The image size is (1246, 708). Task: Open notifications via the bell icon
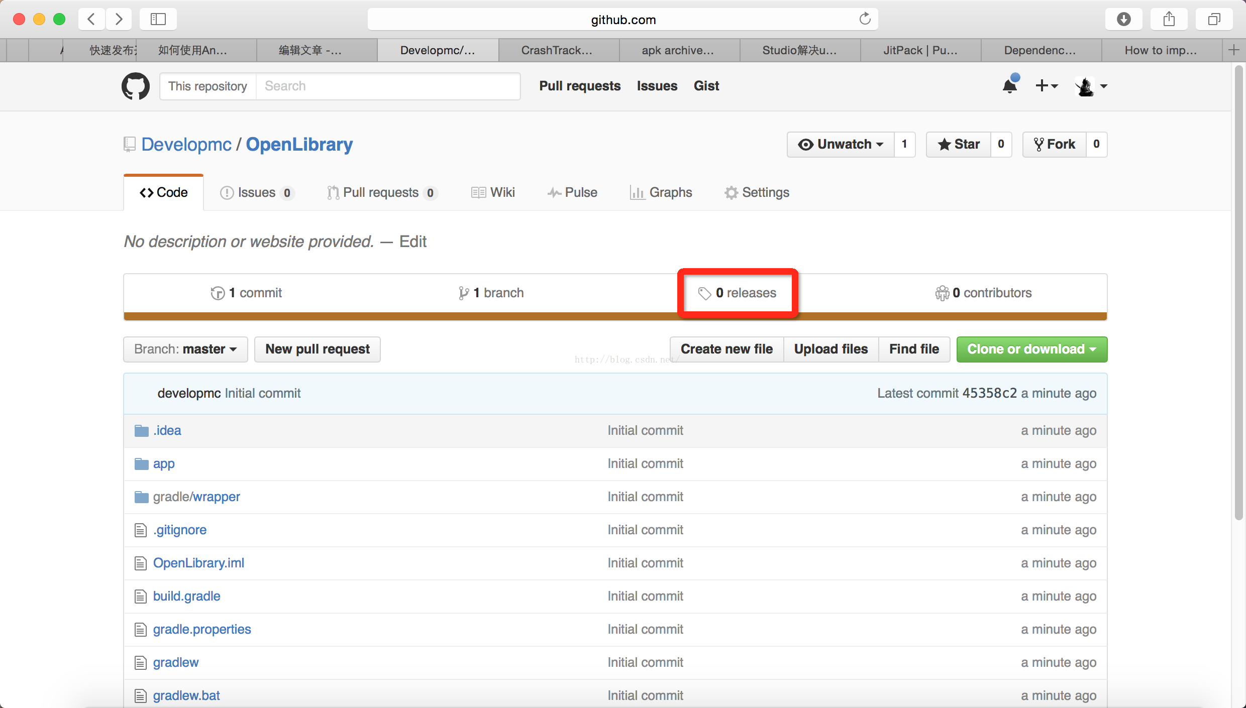click(x=1010, y=85)
